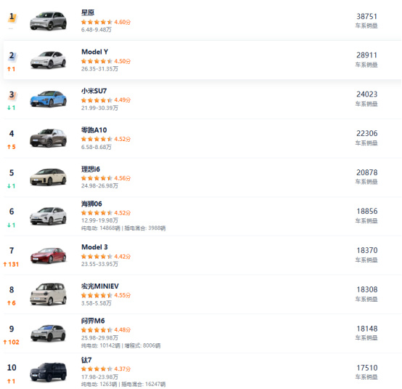
Task: Click the silver rank 2 badge icon
Action: pos(12,56)
